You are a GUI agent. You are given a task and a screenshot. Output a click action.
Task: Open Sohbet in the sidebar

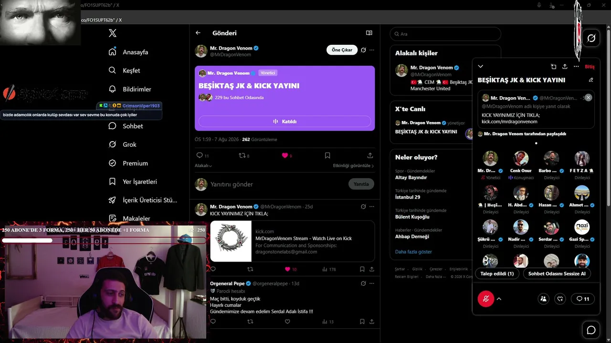tap(126, 126)
